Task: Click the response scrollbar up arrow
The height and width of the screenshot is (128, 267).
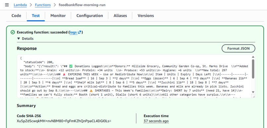Action: pos(253,57)
